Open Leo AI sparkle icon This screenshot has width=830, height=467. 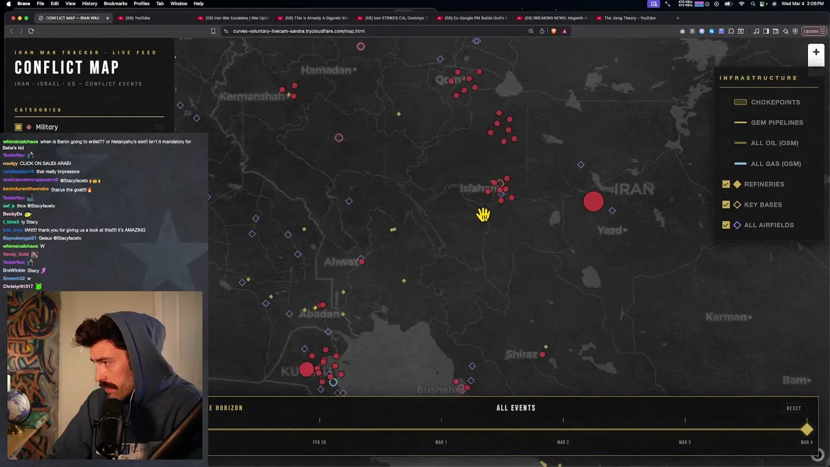785,31
